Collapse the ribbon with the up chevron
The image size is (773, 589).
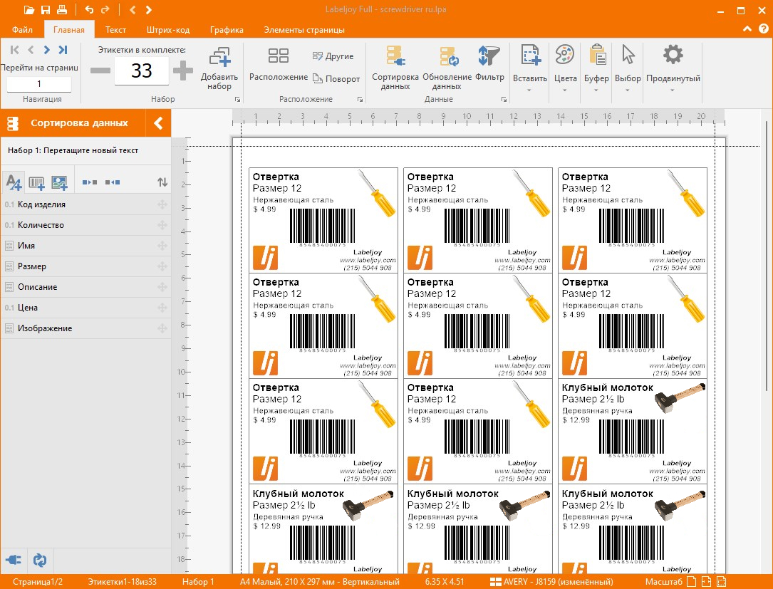coord(747,29)
